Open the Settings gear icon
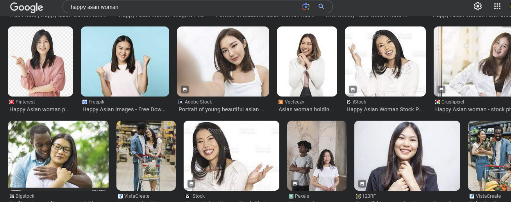Viewport: 511px width, 202px height. point(477,6)
